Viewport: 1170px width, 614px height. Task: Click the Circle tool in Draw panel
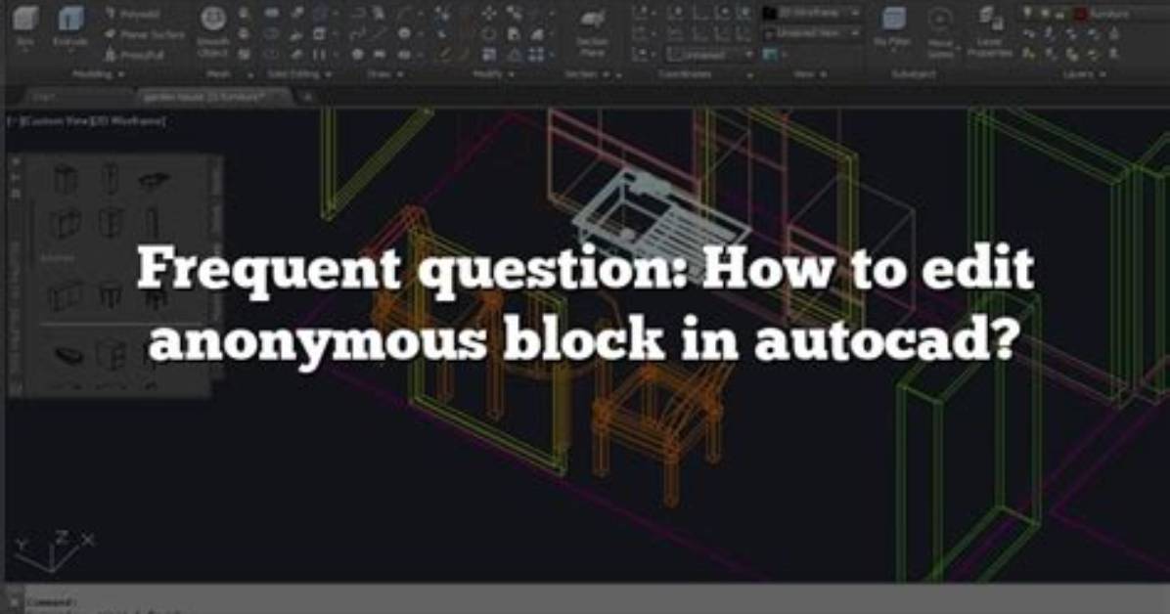404,34
